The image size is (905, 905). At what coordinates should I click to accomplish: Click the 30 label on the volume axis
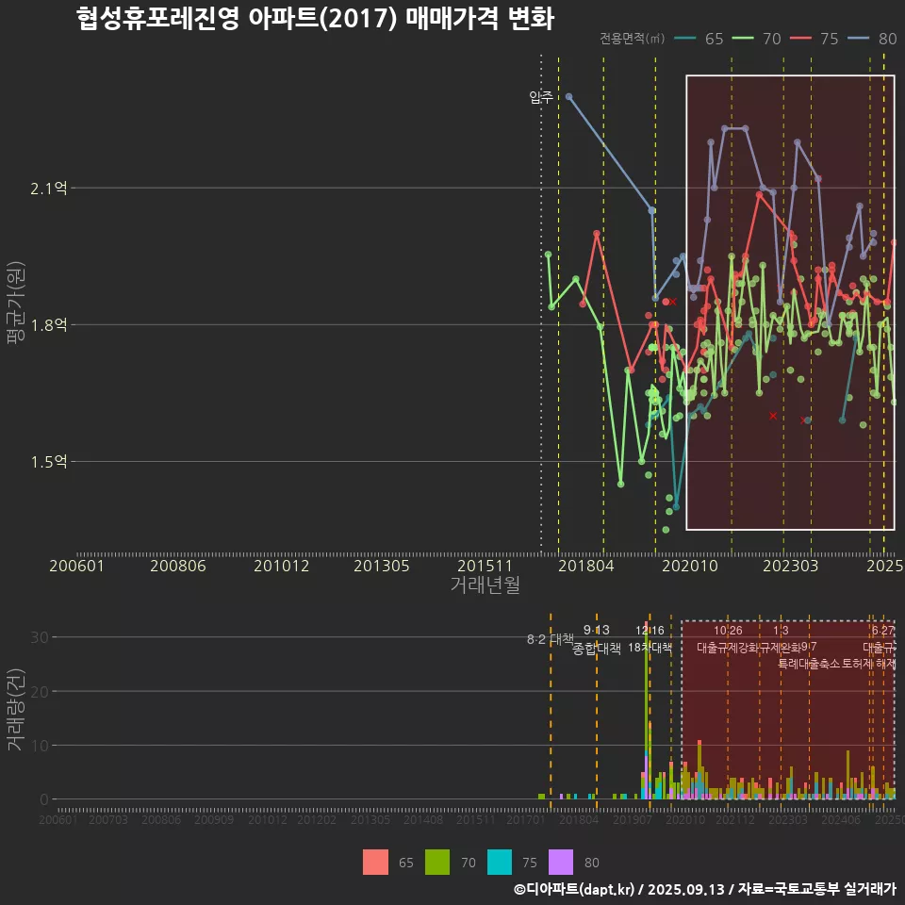coord(40,637)
